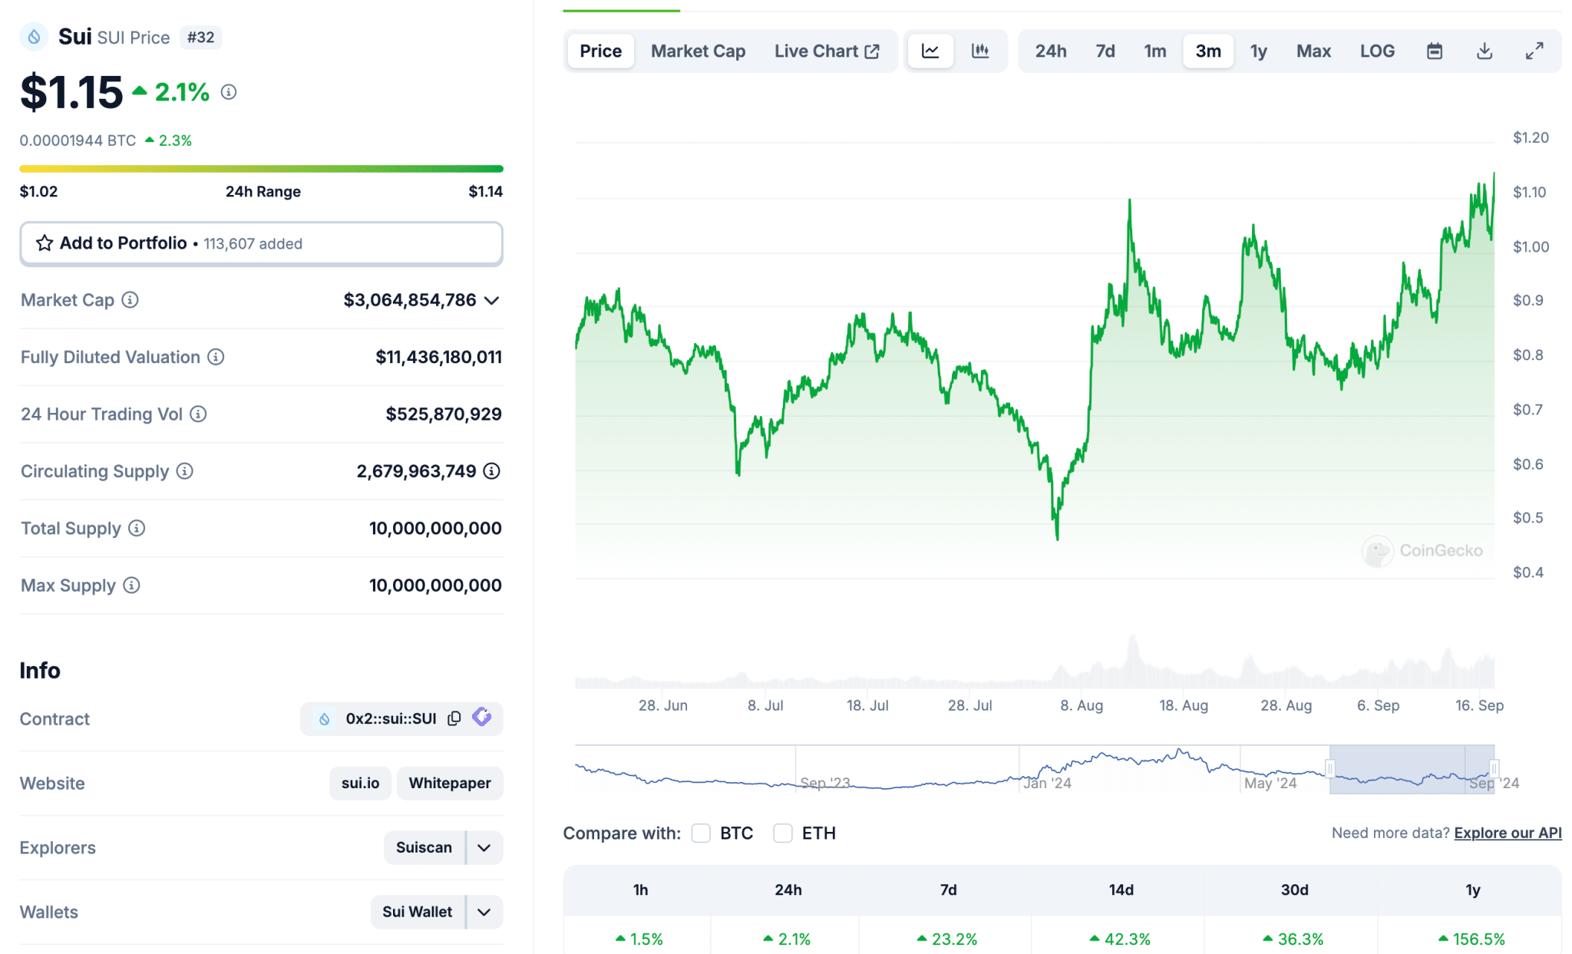
Task: Open the Wallets dropdown arrow
Action: tap(484, 913)
